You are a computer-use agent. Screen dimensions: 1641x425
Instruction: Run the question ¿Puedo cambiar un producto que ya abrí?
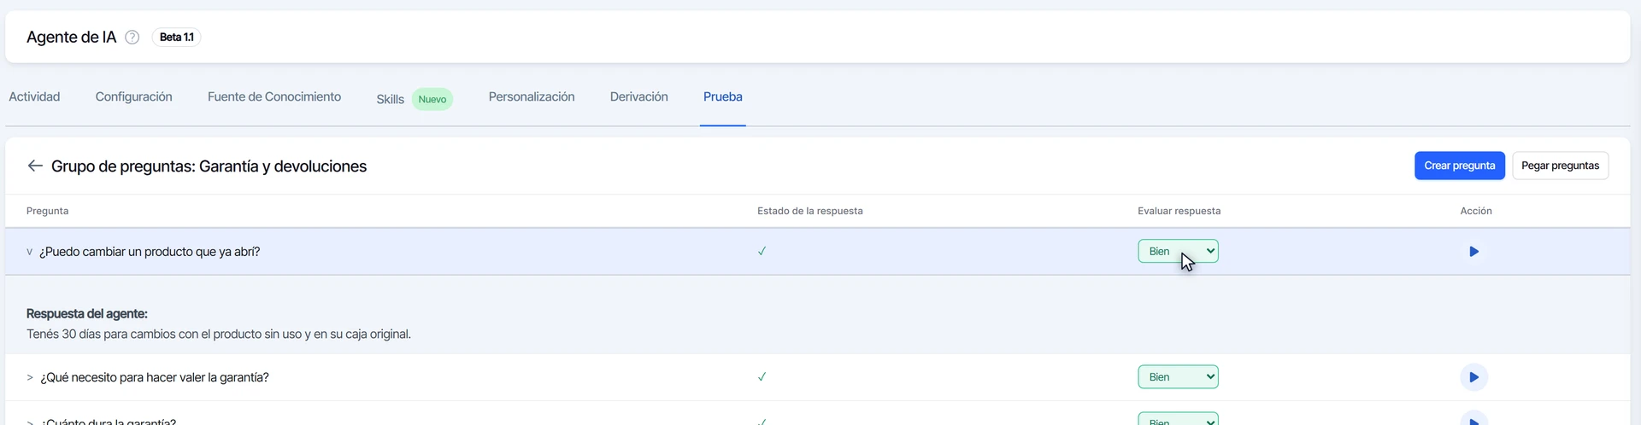coord(1473,252)
